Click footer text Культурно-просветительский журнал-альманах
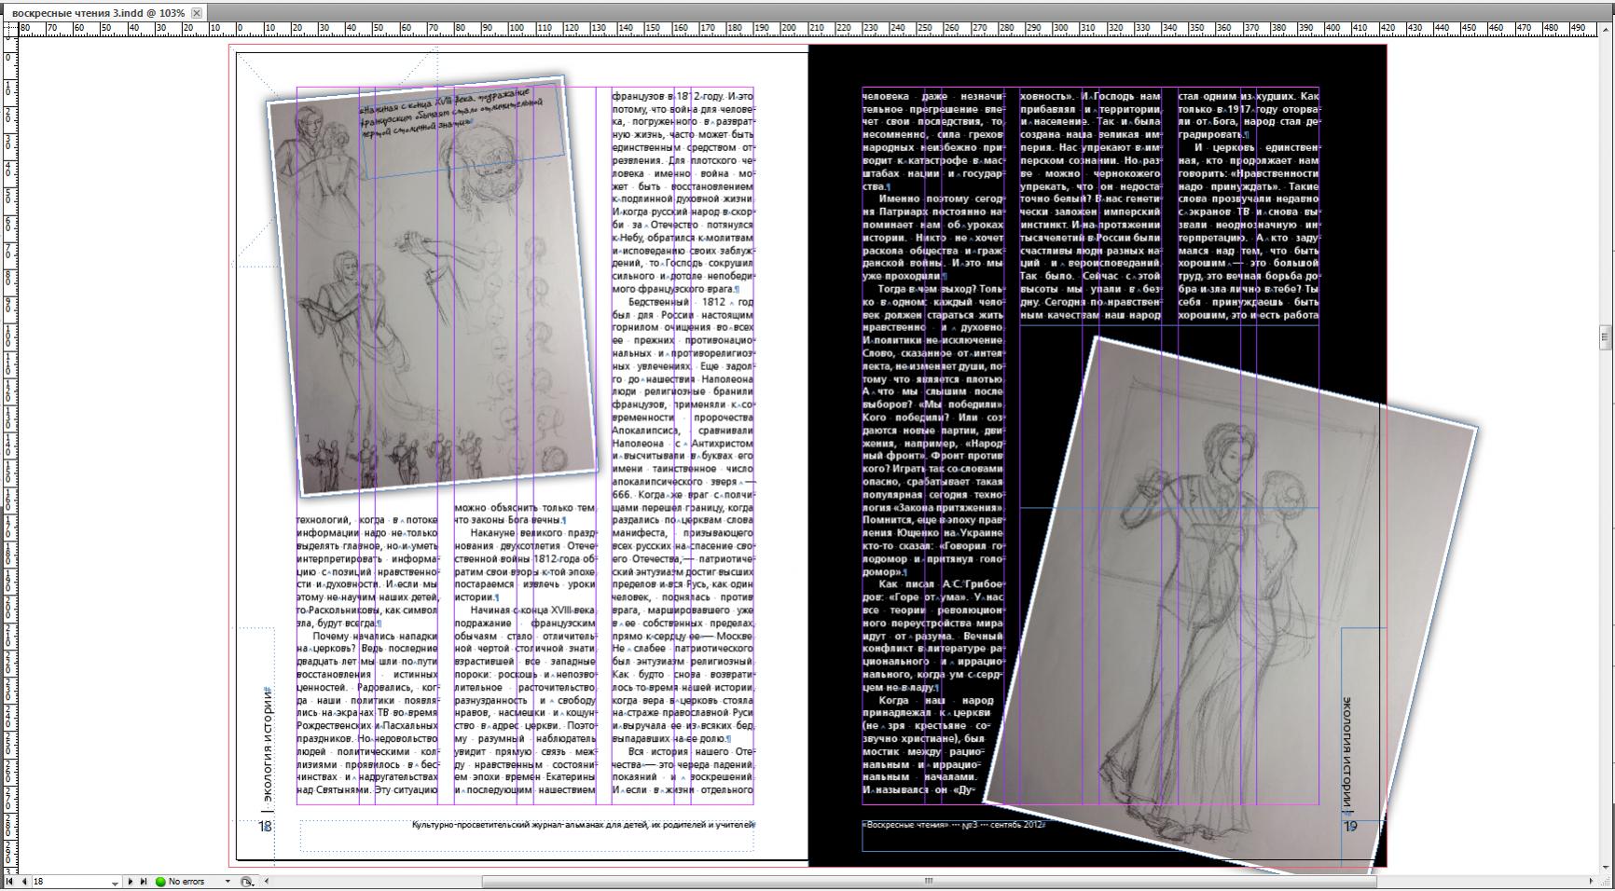The image size is (1615, 891). (x=583, y=825)
